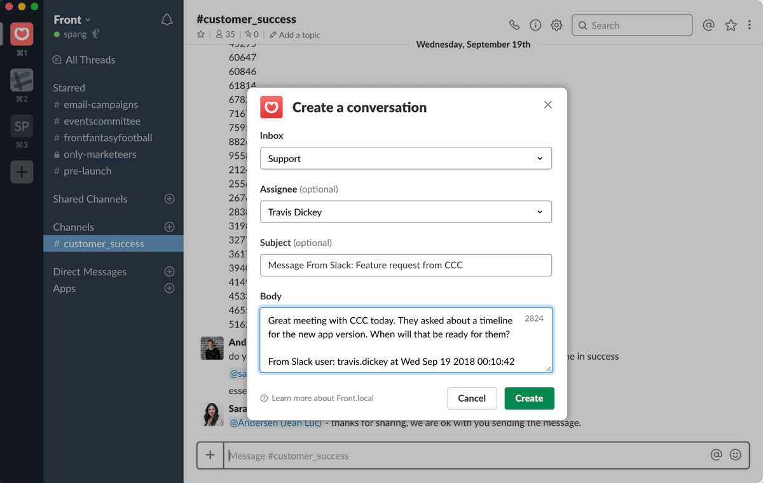Add a new workspace with plus icon

point(22,172)
